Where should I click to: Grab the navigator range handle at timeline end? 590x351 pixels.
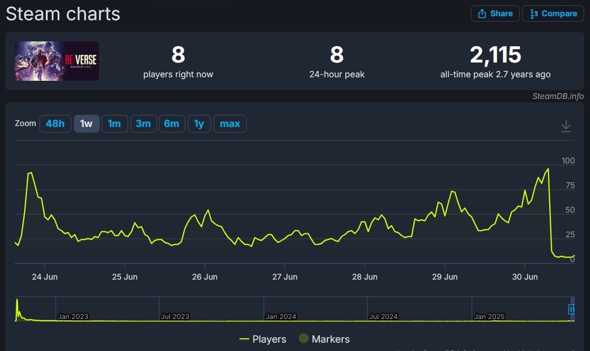pos(571,309)
